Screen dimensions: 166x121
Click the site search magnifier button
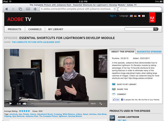156,29
